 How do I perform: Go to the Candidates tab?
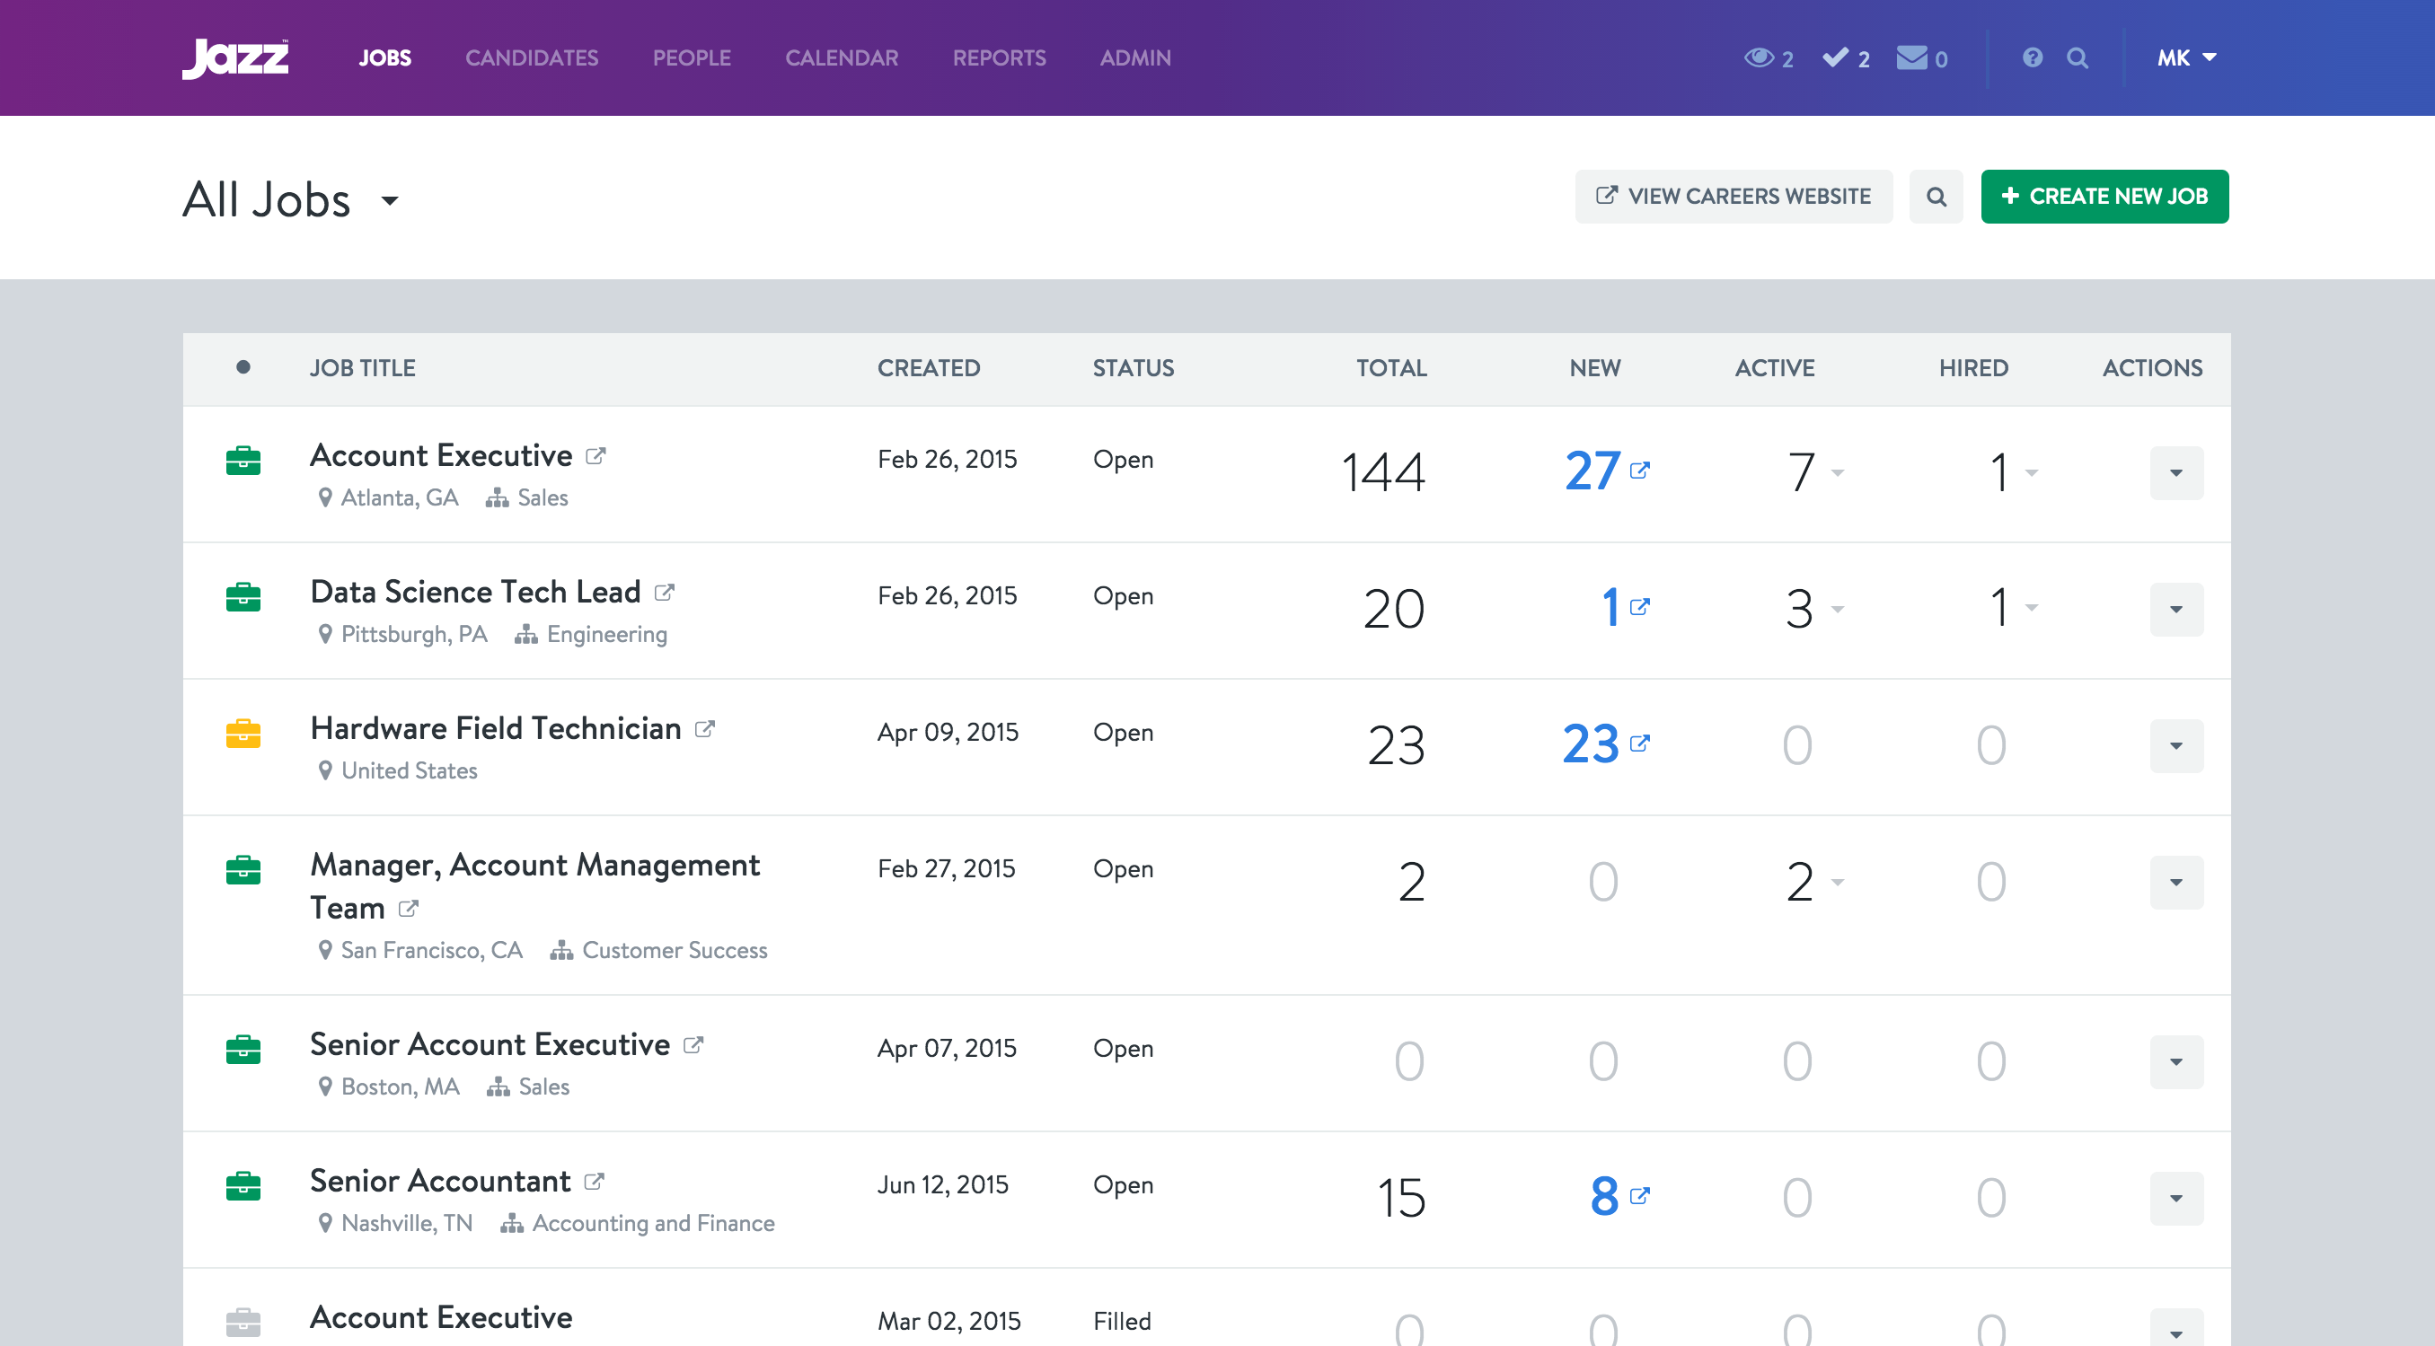coord(531,57)
